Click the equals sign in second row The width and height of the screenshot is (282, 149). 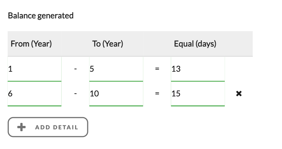tap(157, 93)
